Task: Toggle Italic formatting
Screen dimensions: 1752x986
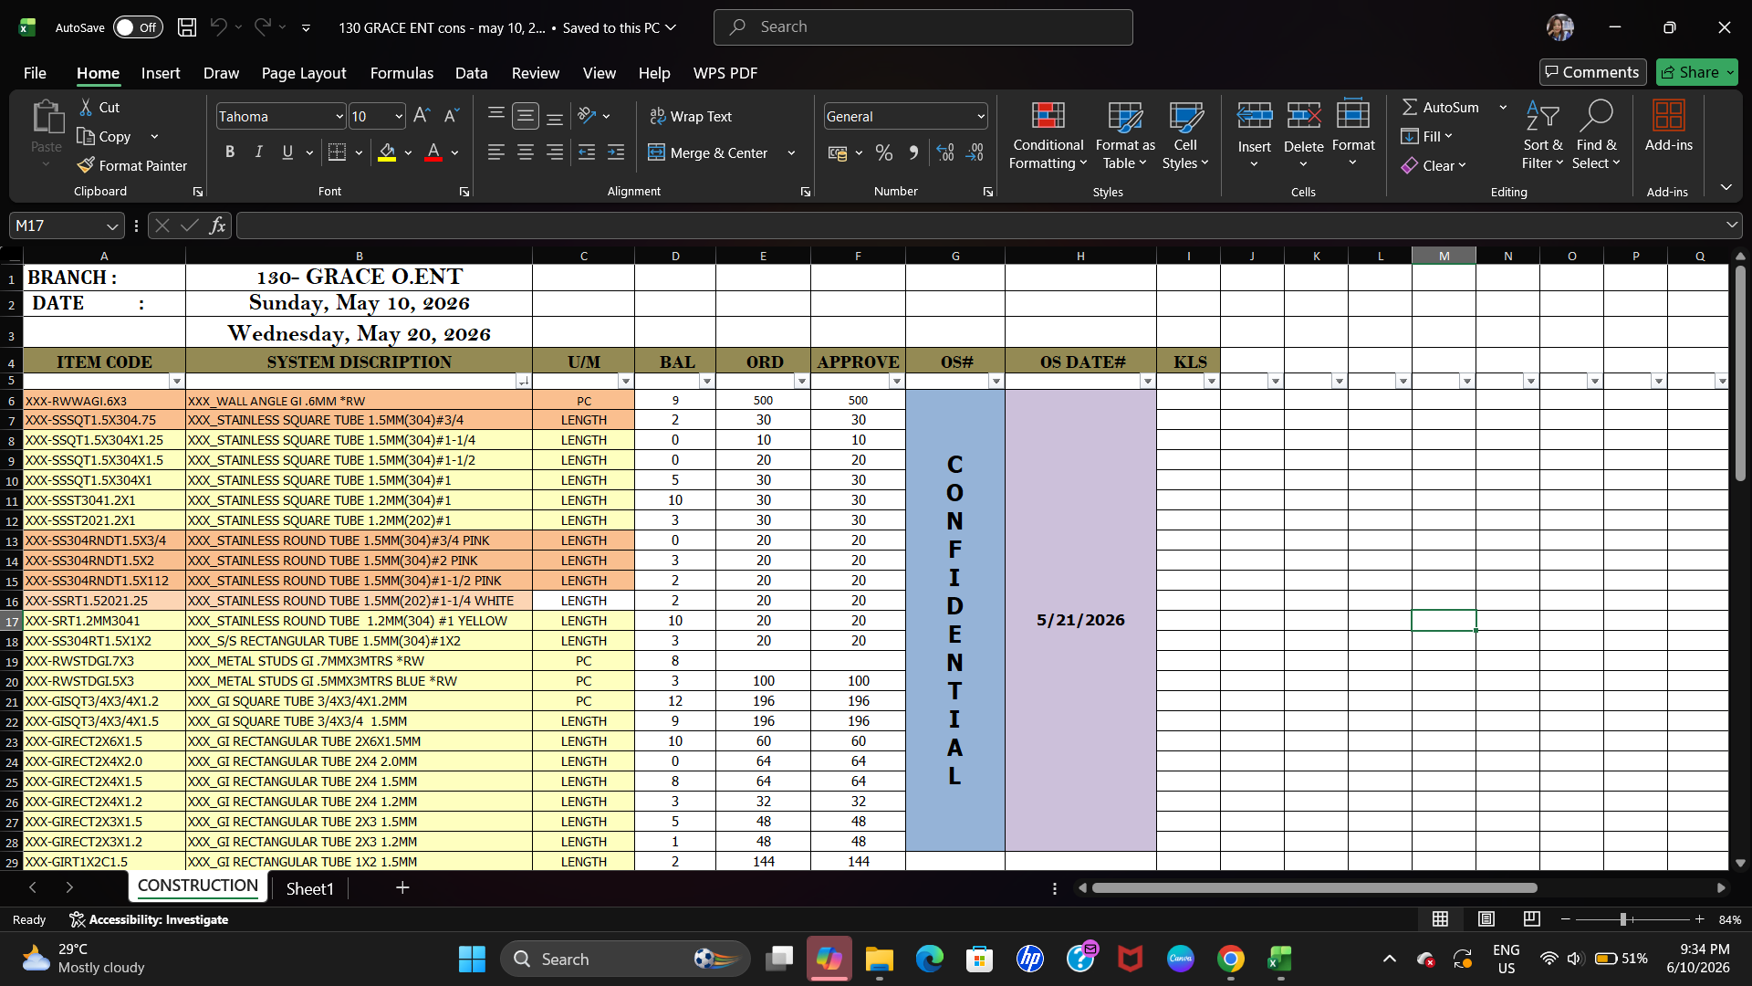Action: pos(258,152)
